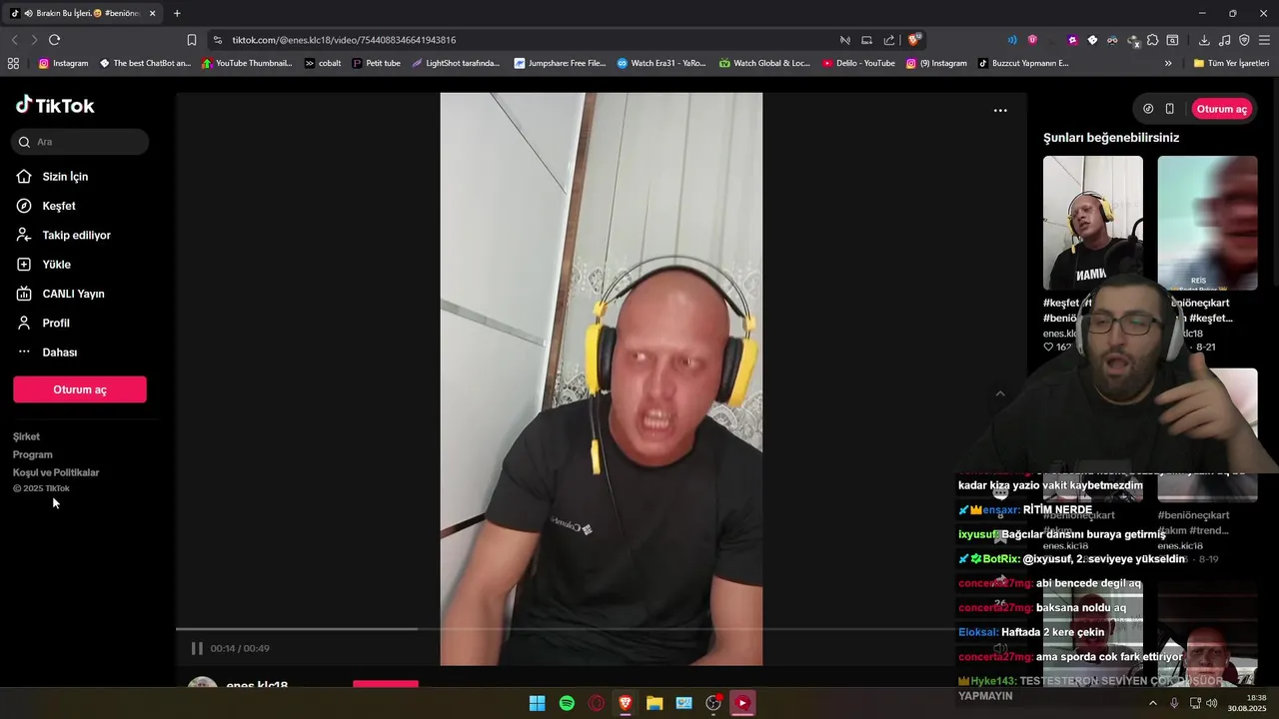Image resolution: width=1279 pixels, height=719 pixels.
Task: Click the TikTok logo
Action: click(55, 105)
